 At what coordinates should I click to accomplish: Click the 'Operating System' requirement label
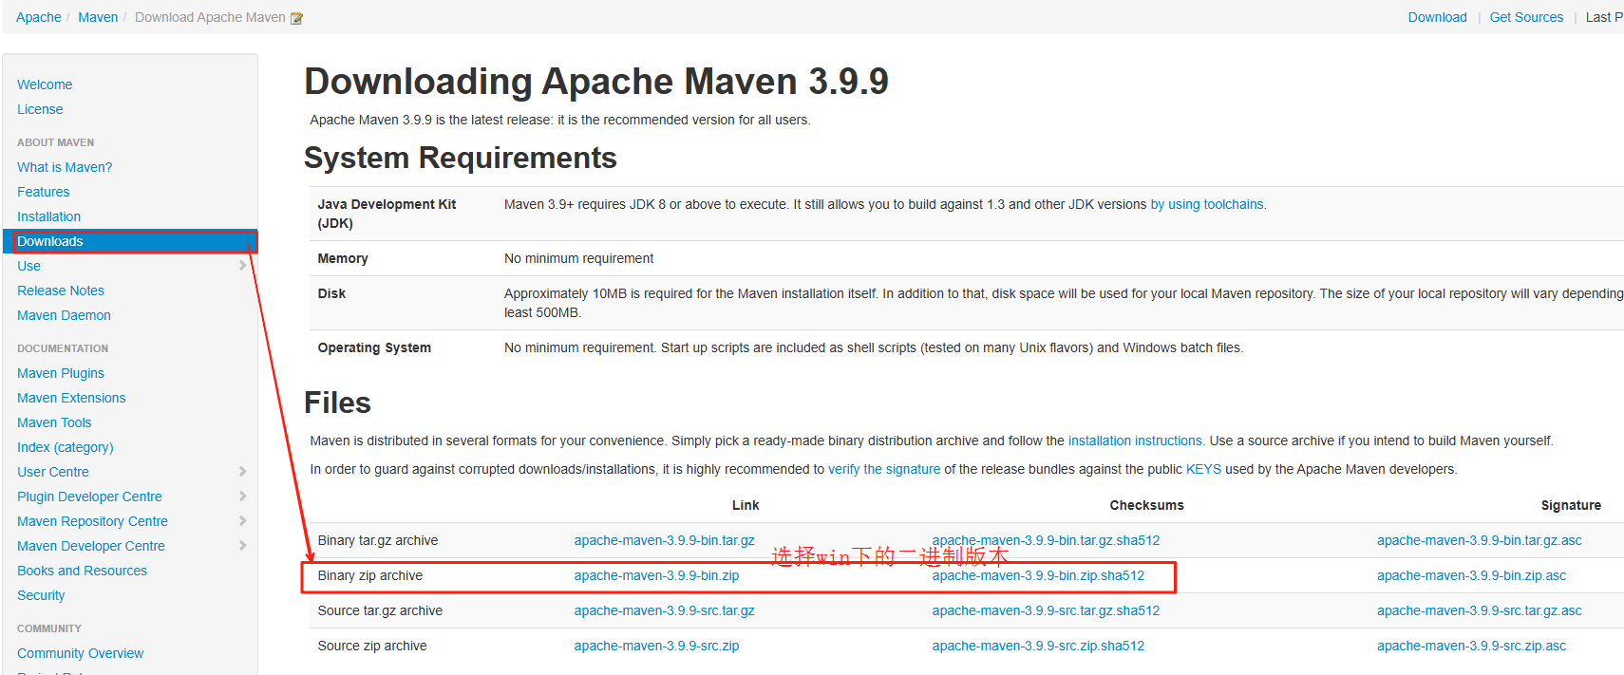pos(374,347)
